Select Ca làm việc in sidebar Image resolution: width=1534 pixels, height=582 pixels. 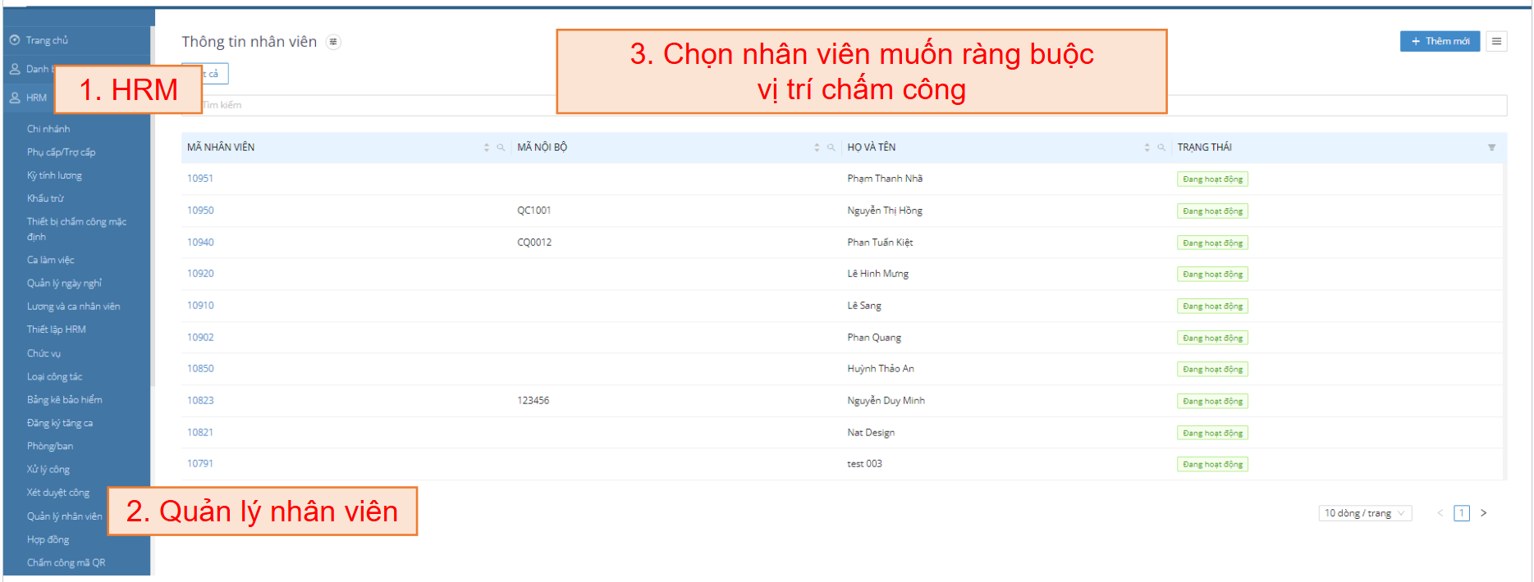click(50, 260)
